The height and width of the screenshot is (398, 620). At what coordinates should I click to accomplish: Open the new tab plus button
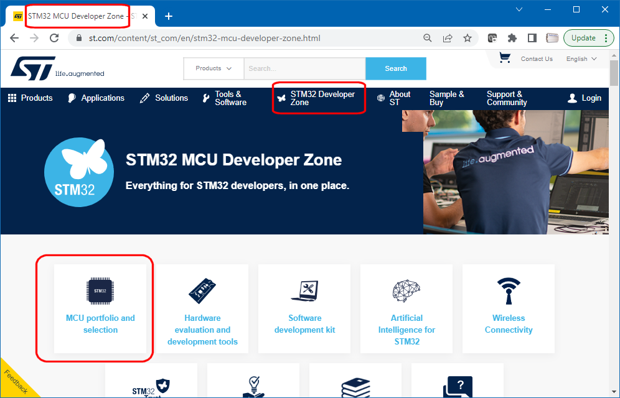click(x=169, y=16)
